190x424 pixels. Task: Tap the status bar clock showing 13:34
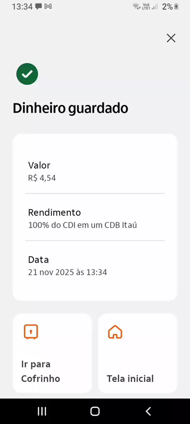(x=22, y=6)
